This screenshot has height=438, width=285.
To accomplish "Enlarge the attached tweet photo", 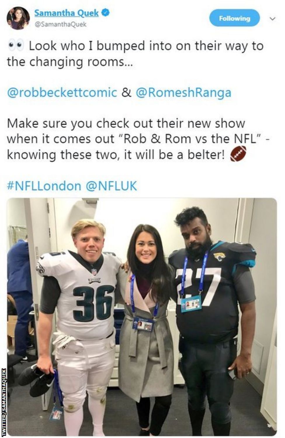I will pos(142,317).
